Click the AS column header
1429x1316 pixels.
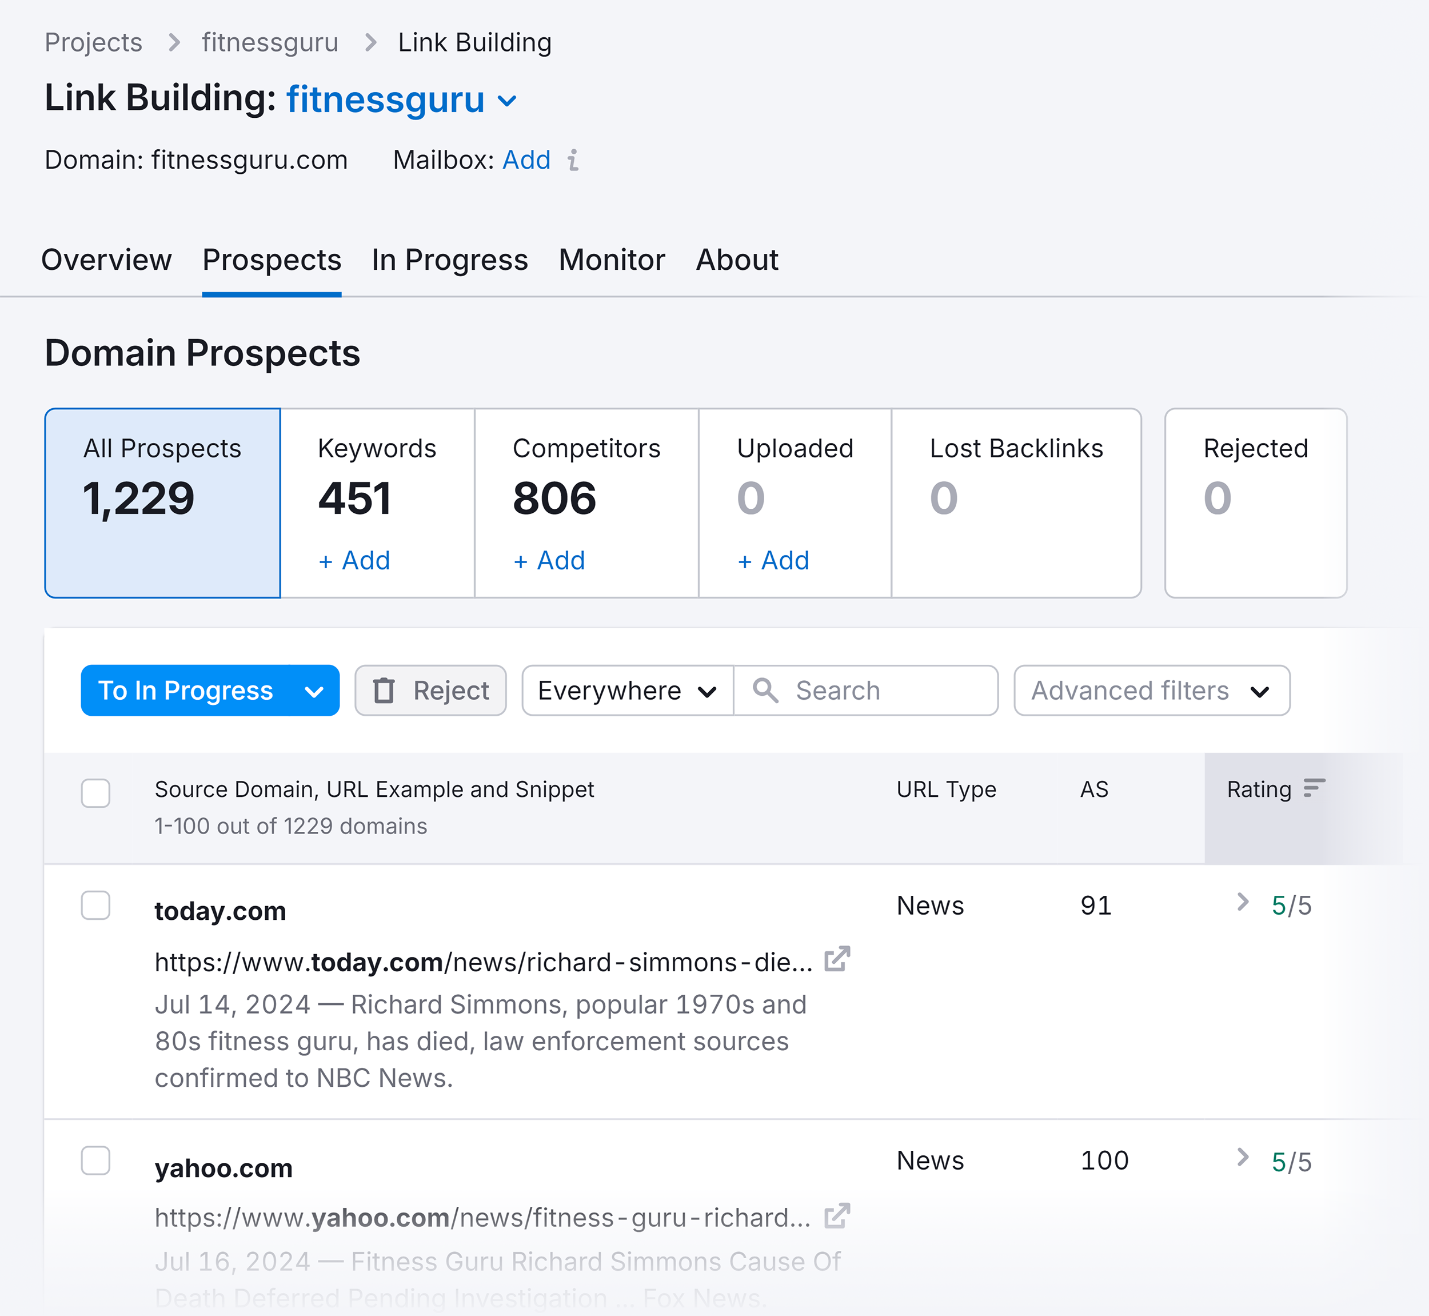click(1095, 789)
